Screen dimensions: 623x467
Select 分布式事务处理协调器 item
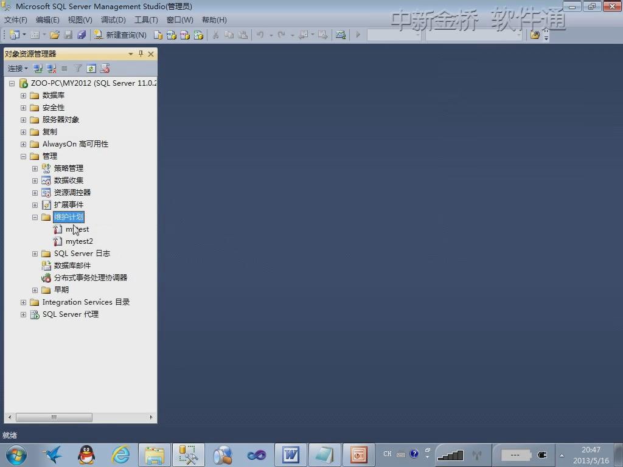pos(91,277)
